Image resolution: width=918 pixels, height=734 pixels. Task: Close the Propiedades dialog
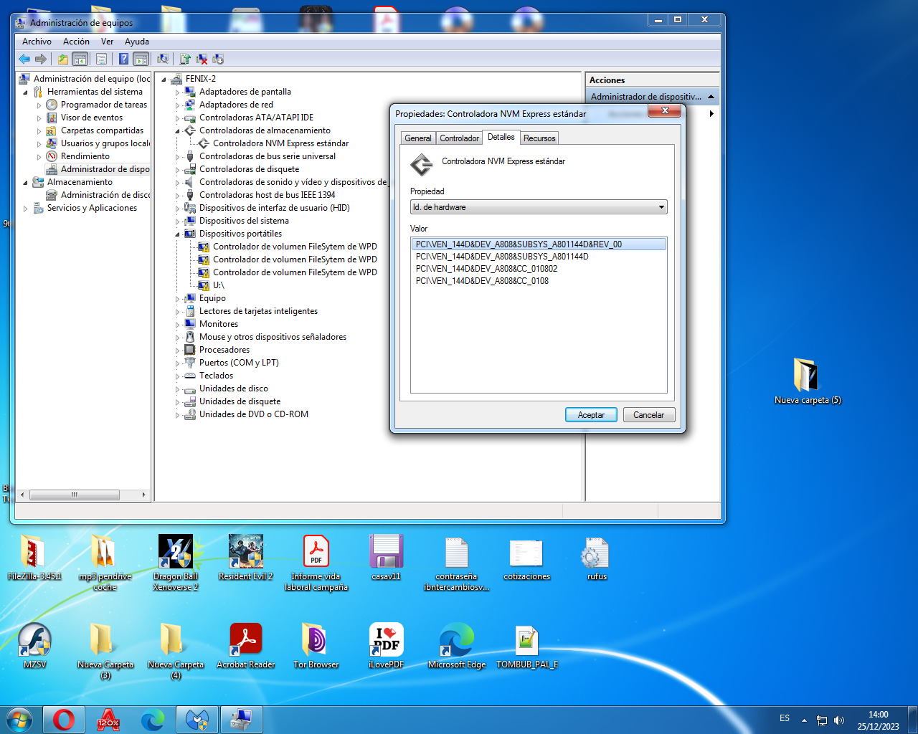[x=665, y=110]
